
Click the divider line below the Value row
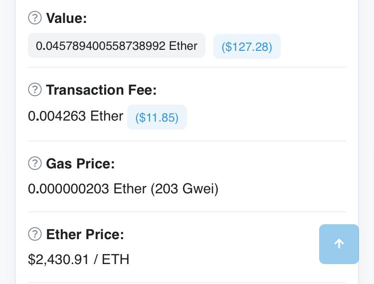coord(187,67)
